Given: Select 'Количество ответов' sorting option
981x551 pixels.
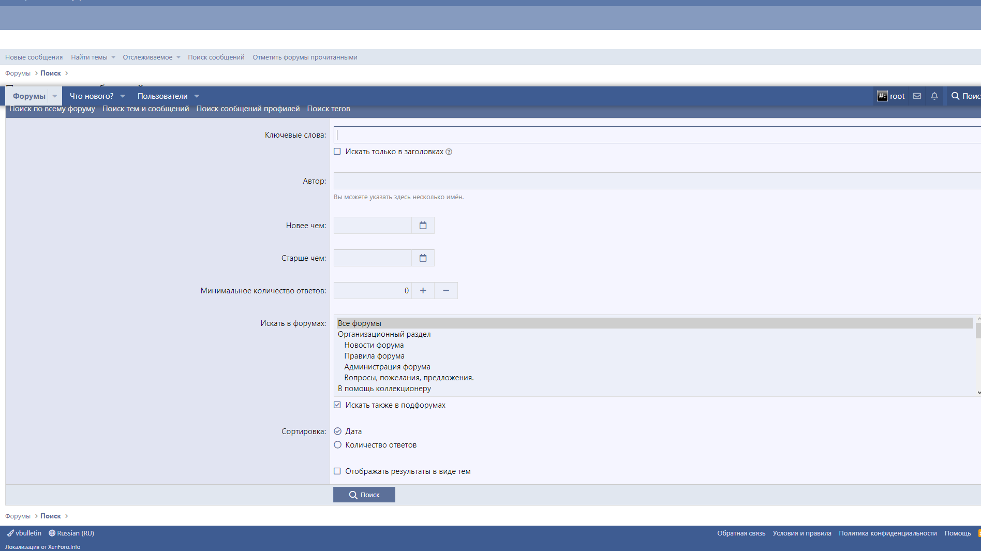Looking at the screenshot, I should [x=337, y=444].
